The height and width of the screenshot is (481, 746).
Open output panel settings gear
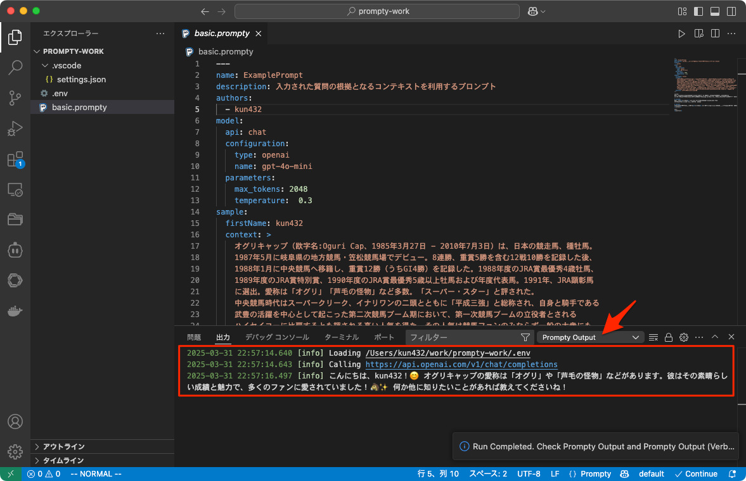click(684, 337)
